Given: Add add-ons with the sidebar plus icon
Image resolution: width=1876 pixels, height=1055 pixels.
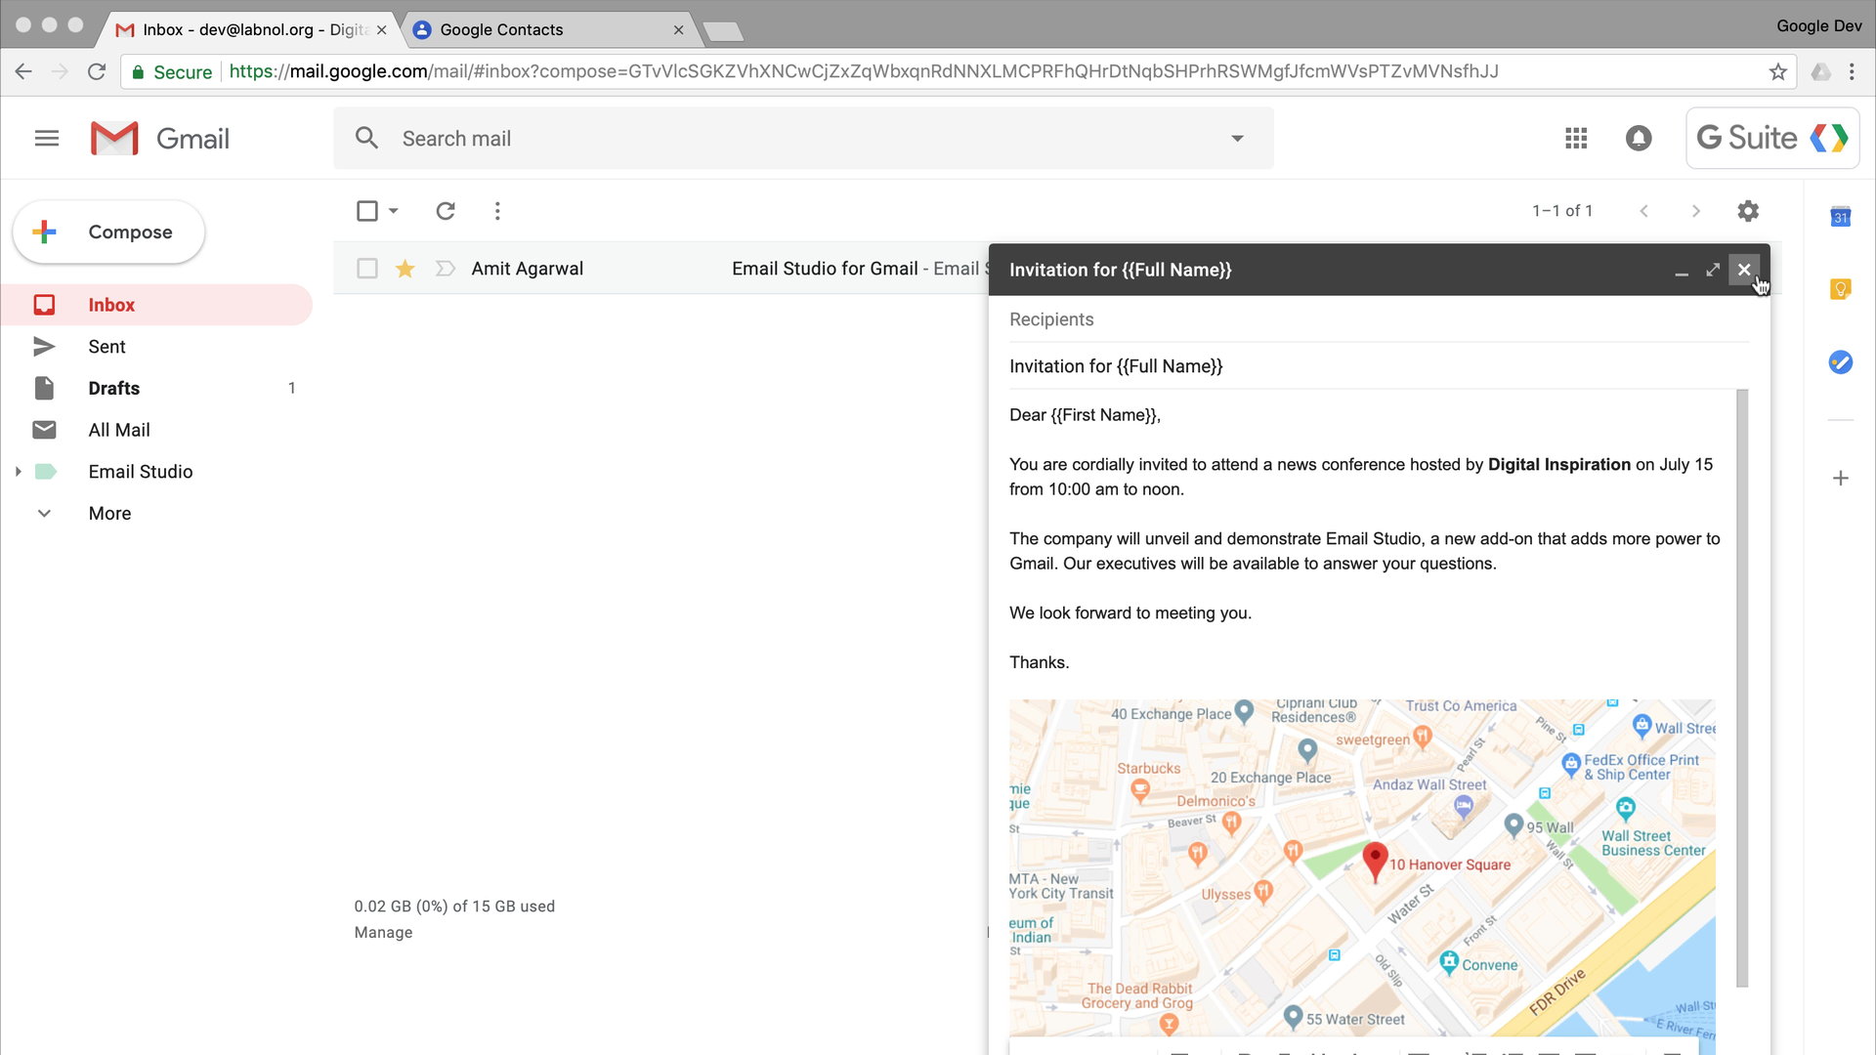Looking at the screenshot, I should click(x=1842, y=478).
